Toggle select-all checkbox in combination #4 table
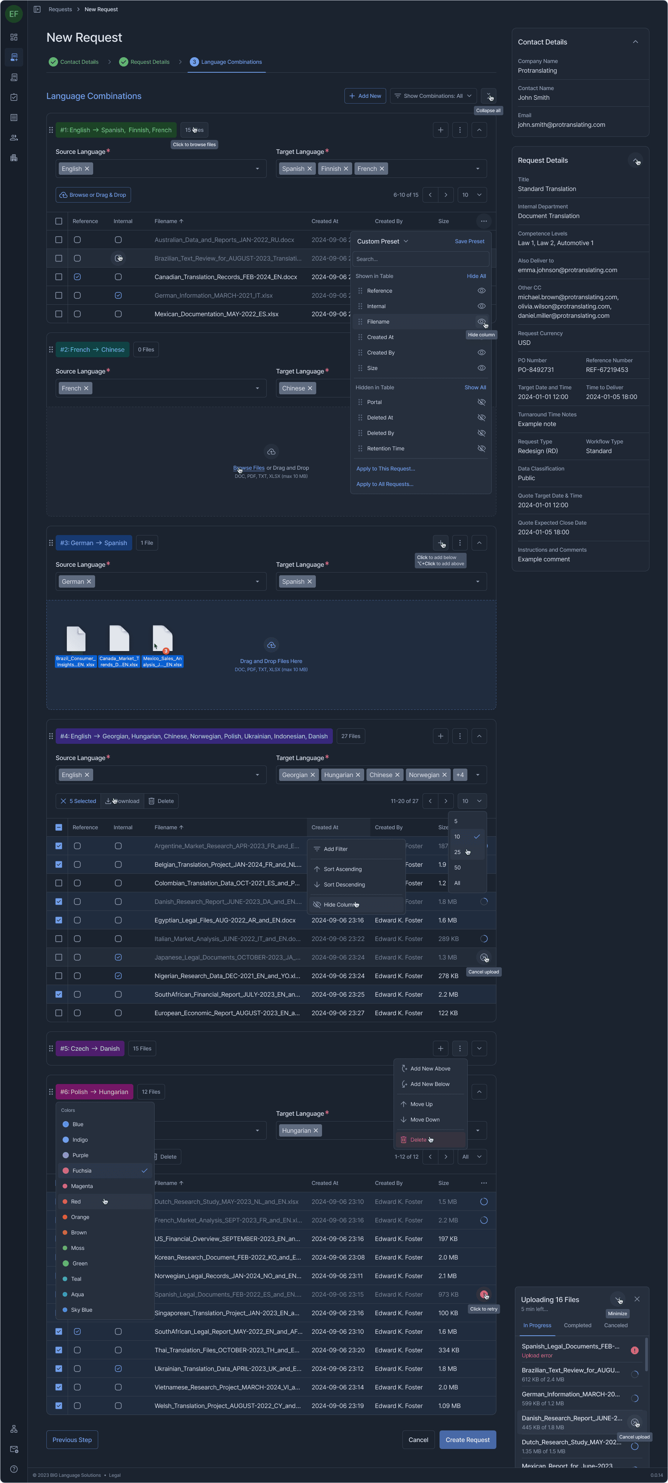Image resolution: width=668 pixels, height=1483 pixels. tap(59, 827)
